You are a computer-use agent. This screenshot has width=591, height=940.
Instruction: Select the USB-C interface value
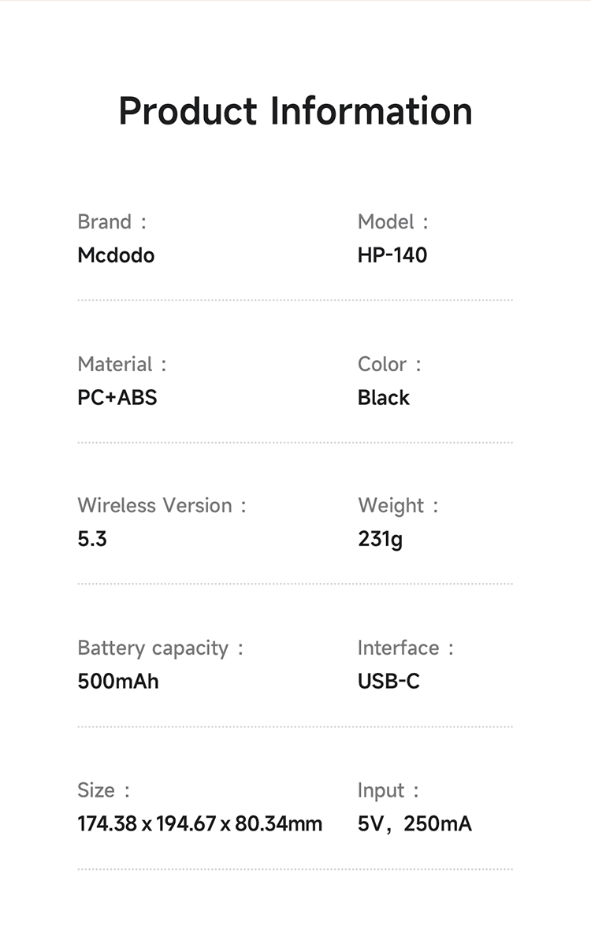point(388,682)
